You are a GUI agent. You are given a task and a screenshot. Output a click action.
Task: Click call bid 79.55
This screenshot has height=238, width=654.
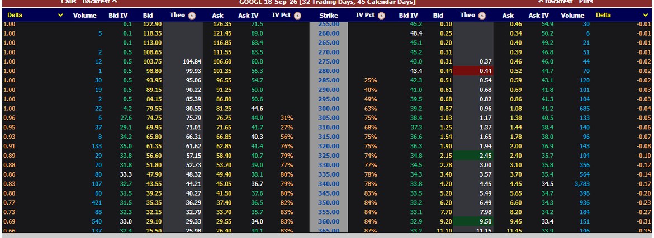pyautogui.click(x=154, y=109)
